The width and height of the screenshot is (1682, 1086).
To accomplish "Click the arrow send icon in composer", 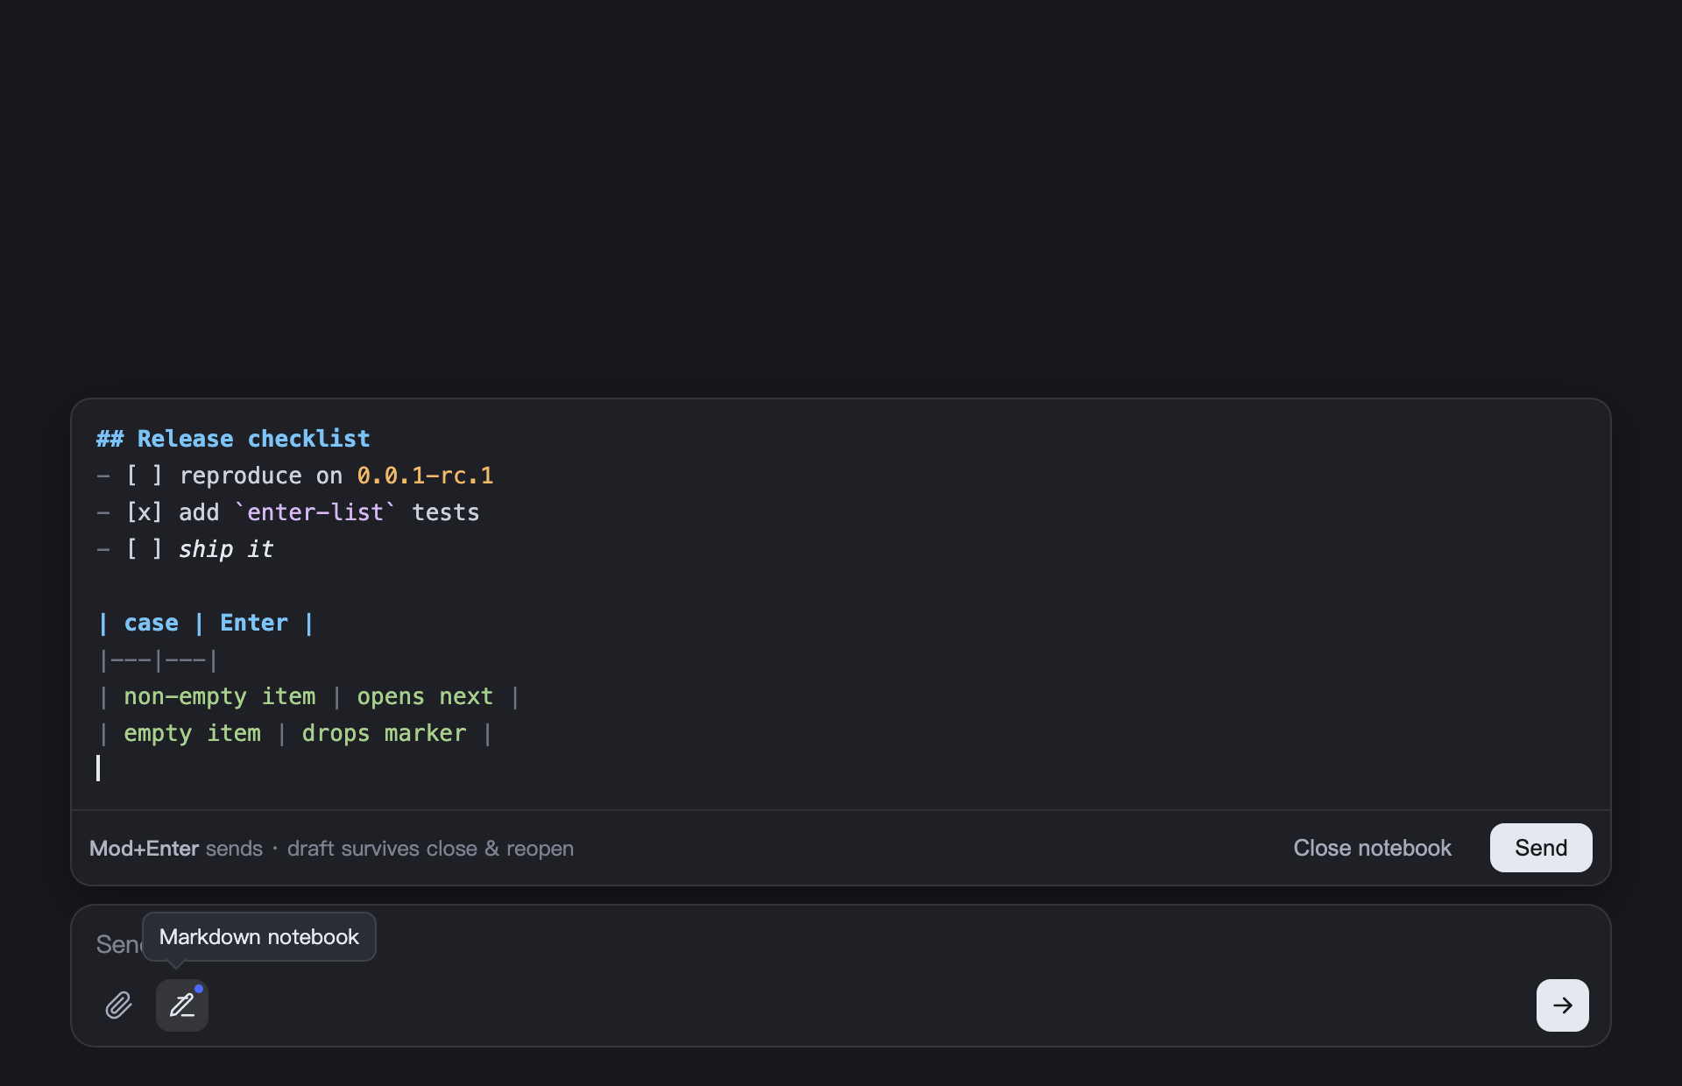I will point(1562,1005).
